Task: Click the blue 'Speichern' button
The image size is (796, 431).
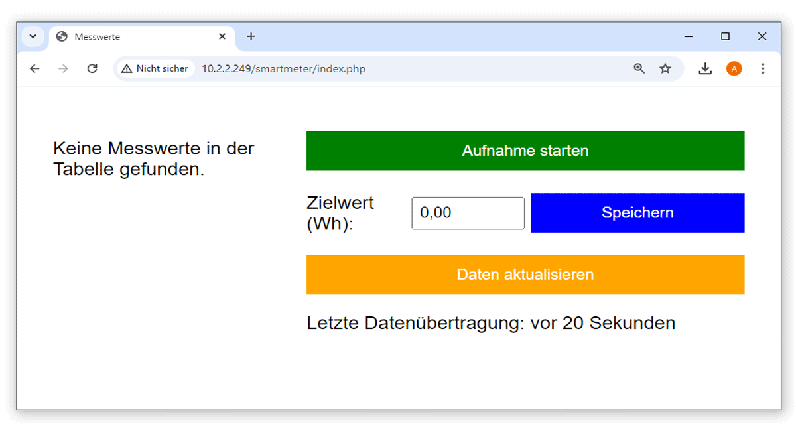Action: coord(637,213)
